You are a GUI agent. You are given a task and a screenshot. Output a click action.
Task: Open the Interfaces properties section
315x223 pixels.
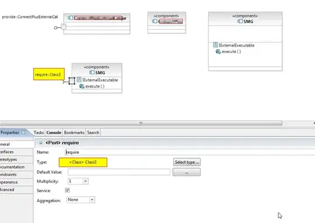click(x=16, y=152)
